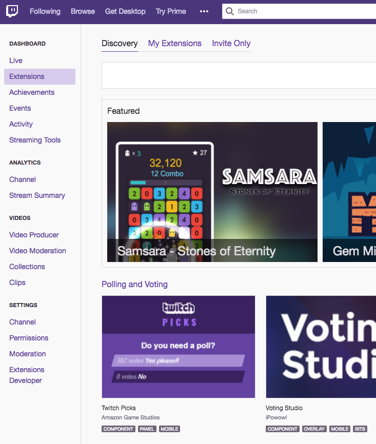Open Collections in the sidebar
The width and height of the screenshot is (376, 444).
[27, 267]
